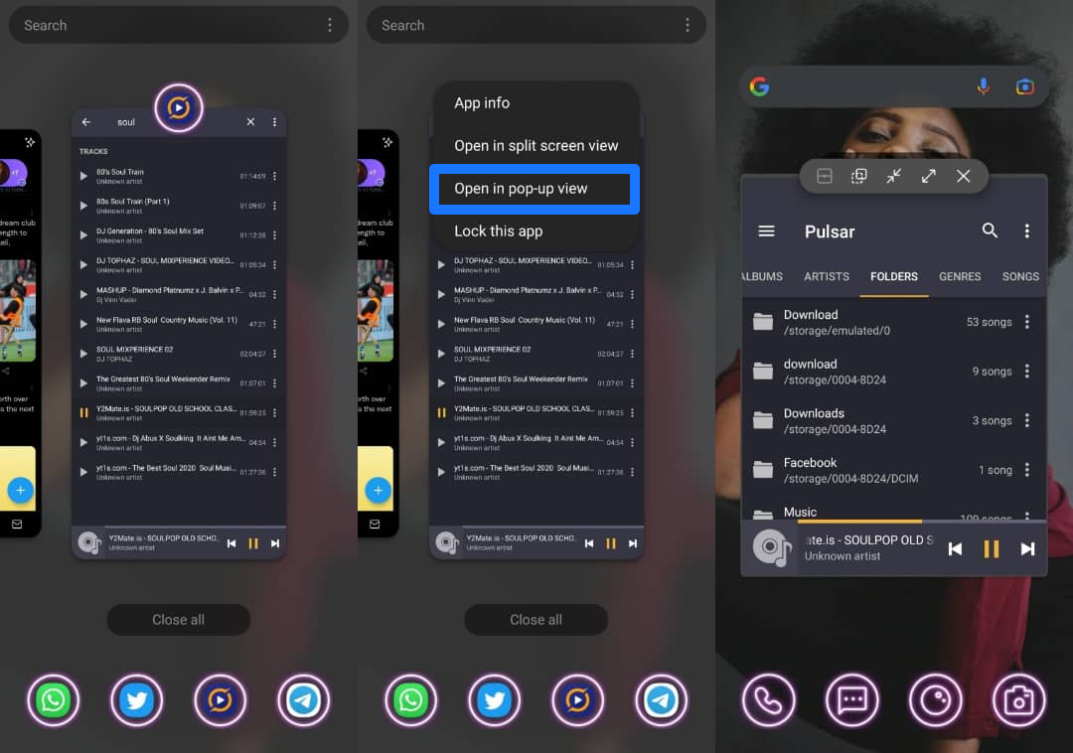Open Telegram from the left screen dock
The height and width of the screenshot is (753, 1073).
tap(304, 700)
